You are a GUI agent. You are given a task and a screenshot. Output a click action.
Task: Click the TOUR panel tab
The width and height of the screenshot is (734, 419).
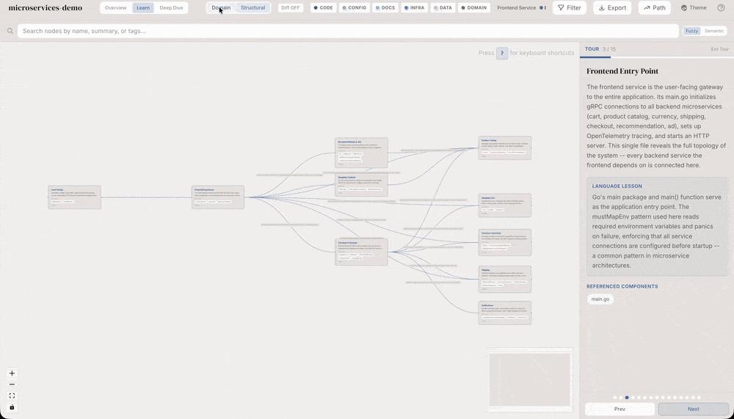tap(592, 48)
